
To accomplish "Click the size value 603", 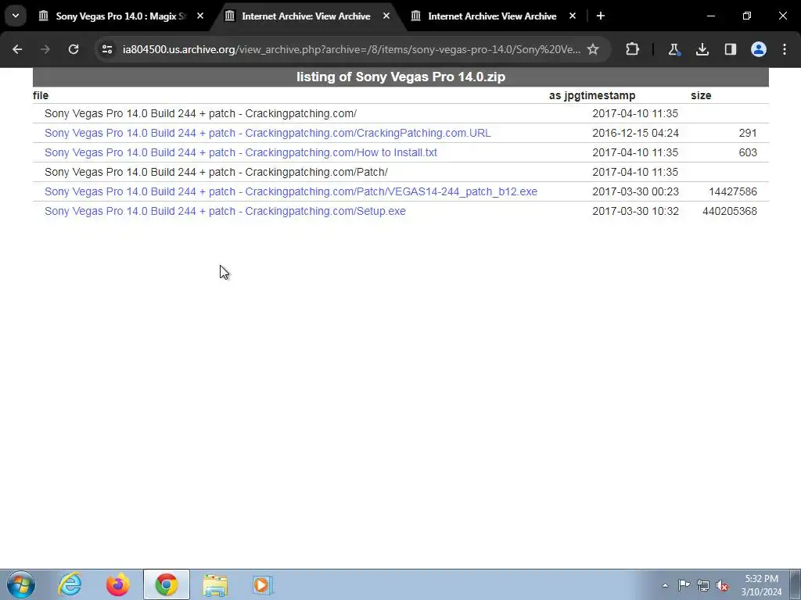I will coord(748,152).
